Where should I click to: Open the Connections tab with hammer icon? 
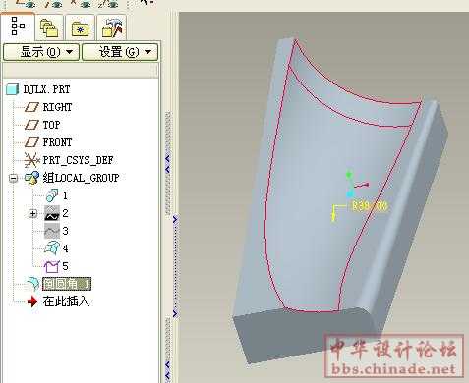pos(112,27)
